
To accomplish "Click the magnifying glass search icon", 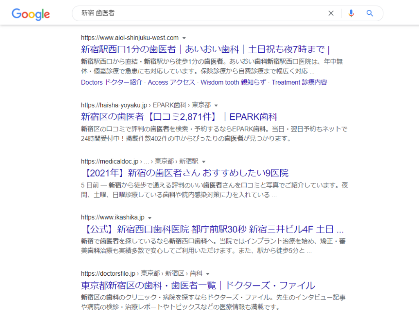I will (370, 13).
